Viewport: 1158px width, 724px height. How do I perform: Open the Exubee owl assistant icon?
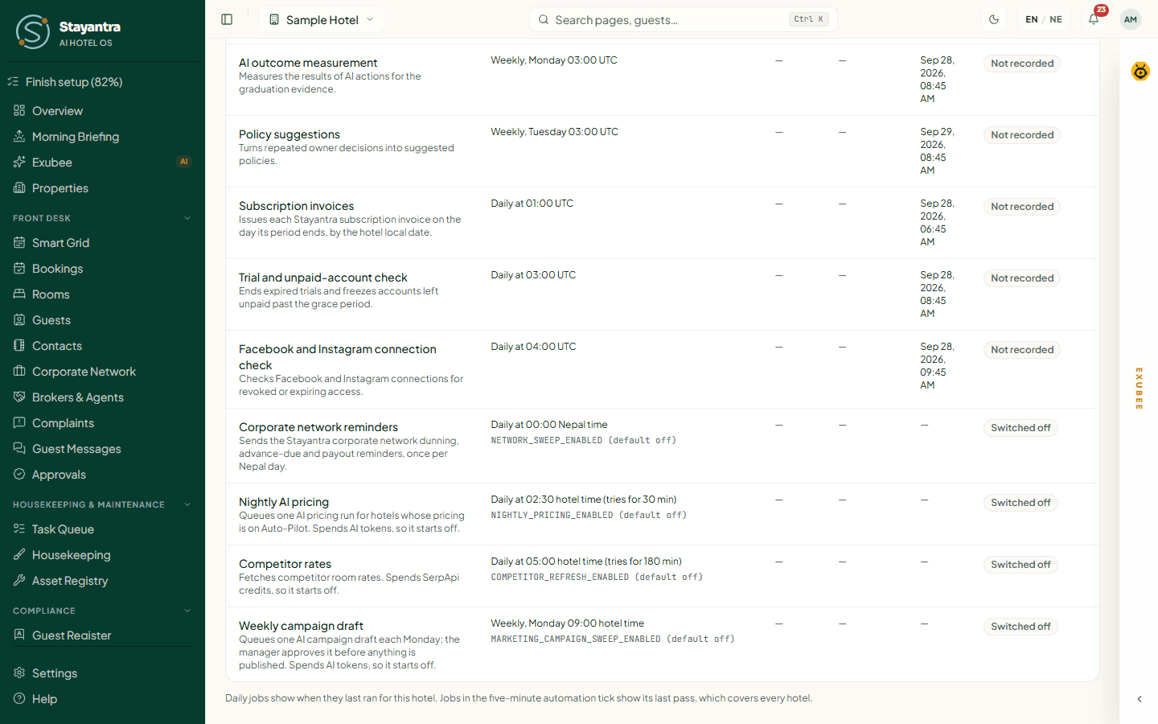point(1140,72)
